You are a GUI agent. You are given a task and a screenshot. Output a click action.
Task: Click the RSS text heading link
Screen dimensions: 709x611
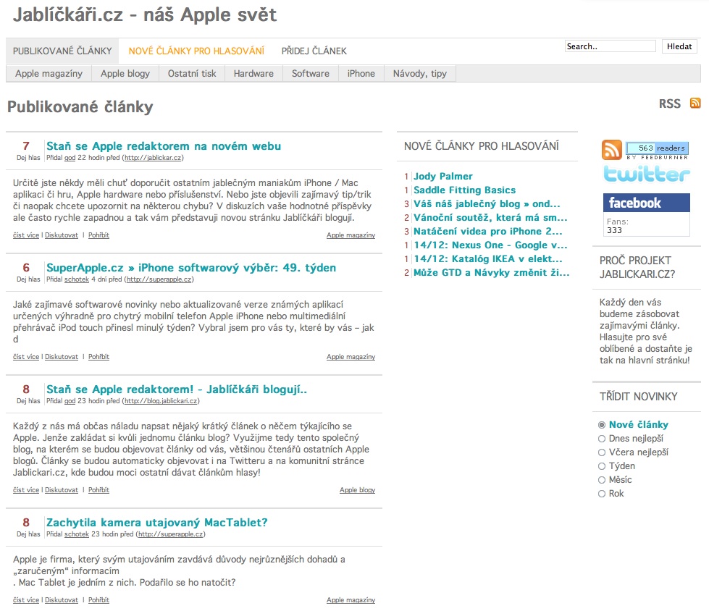click(x=670, y=104)
